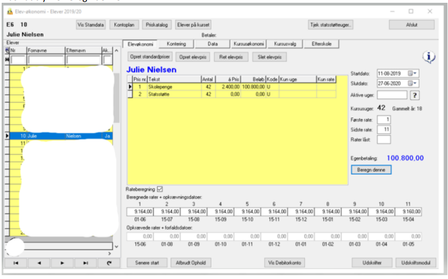Select the Skolepenge price row

[231, 87]
